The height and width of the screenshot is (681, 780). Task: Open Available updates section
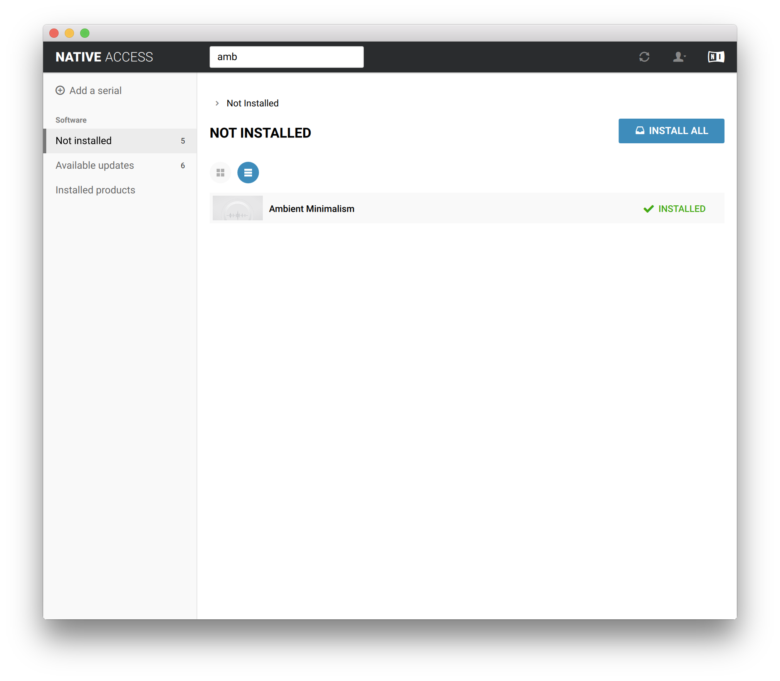click(95, 165)
